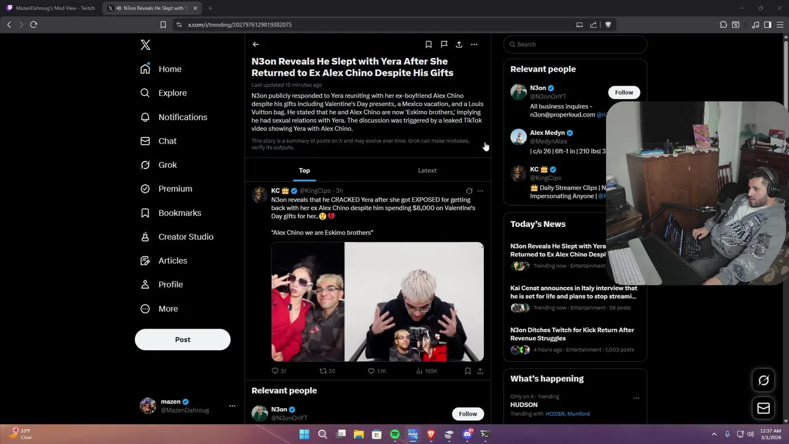The height and width of the screenshot is (444, 789).
Task: Open KC's avatar on the post
Action: pos(260,195)
